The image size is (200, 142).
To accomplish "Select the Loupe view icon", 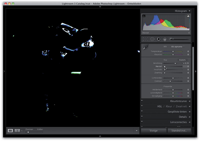I will [10, 131].
